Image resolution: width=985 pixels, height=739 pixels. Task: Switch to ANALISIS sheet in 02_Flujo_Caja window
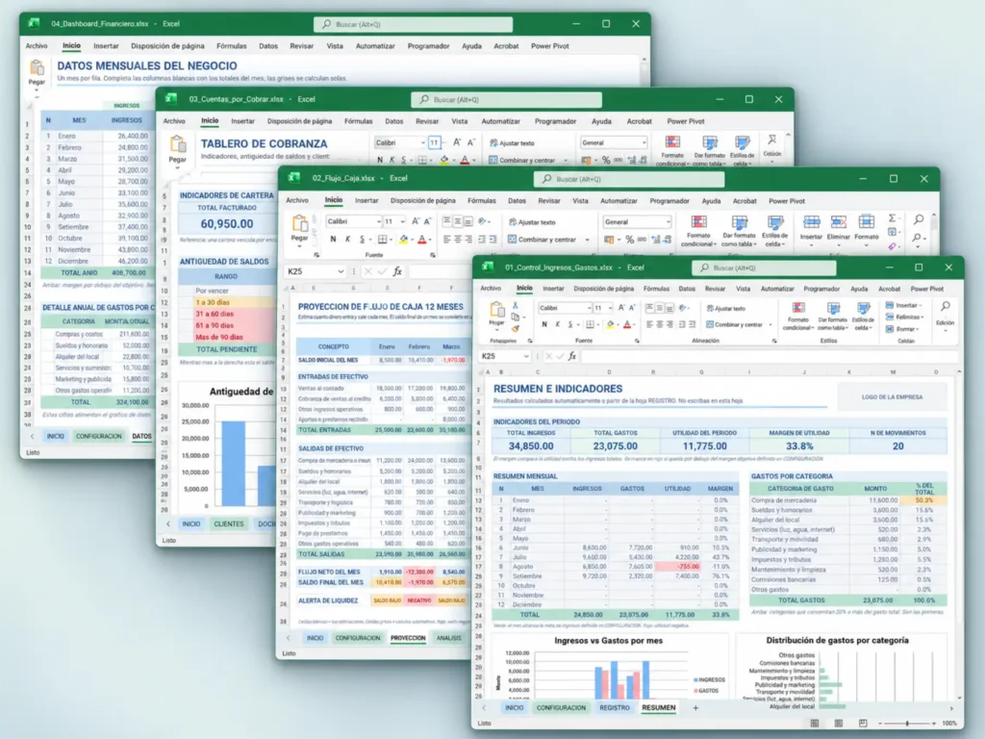click(x=448, y=638)
